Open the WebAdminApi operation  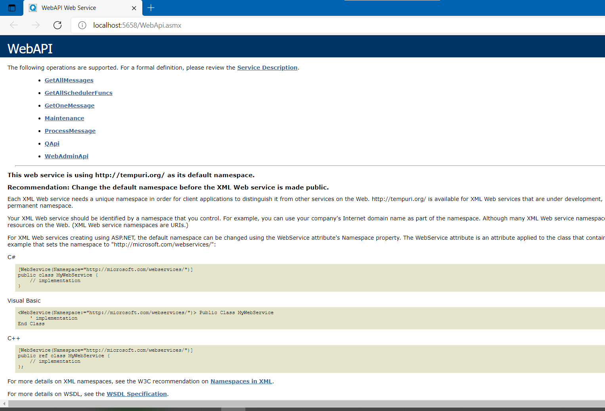(x=66, y=156)
